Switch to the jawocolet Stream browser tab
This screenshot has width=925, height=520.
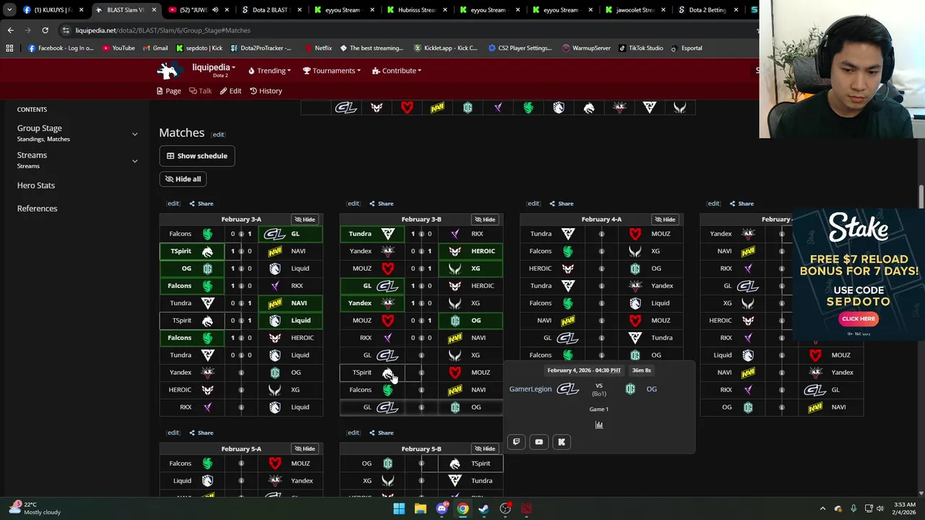[636, 10]
